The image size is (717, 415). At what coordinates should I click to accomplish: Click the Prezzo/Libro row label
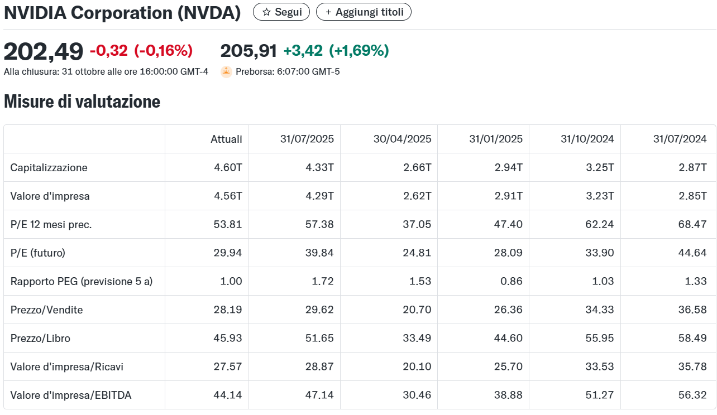click(x=40, y=339)
